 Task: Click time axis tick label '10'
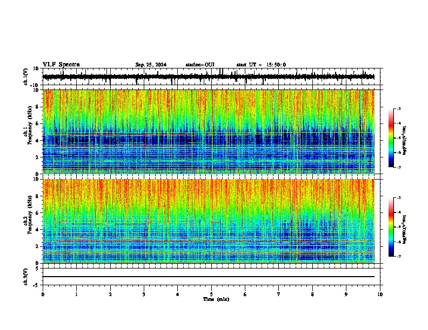click(380, 294)
